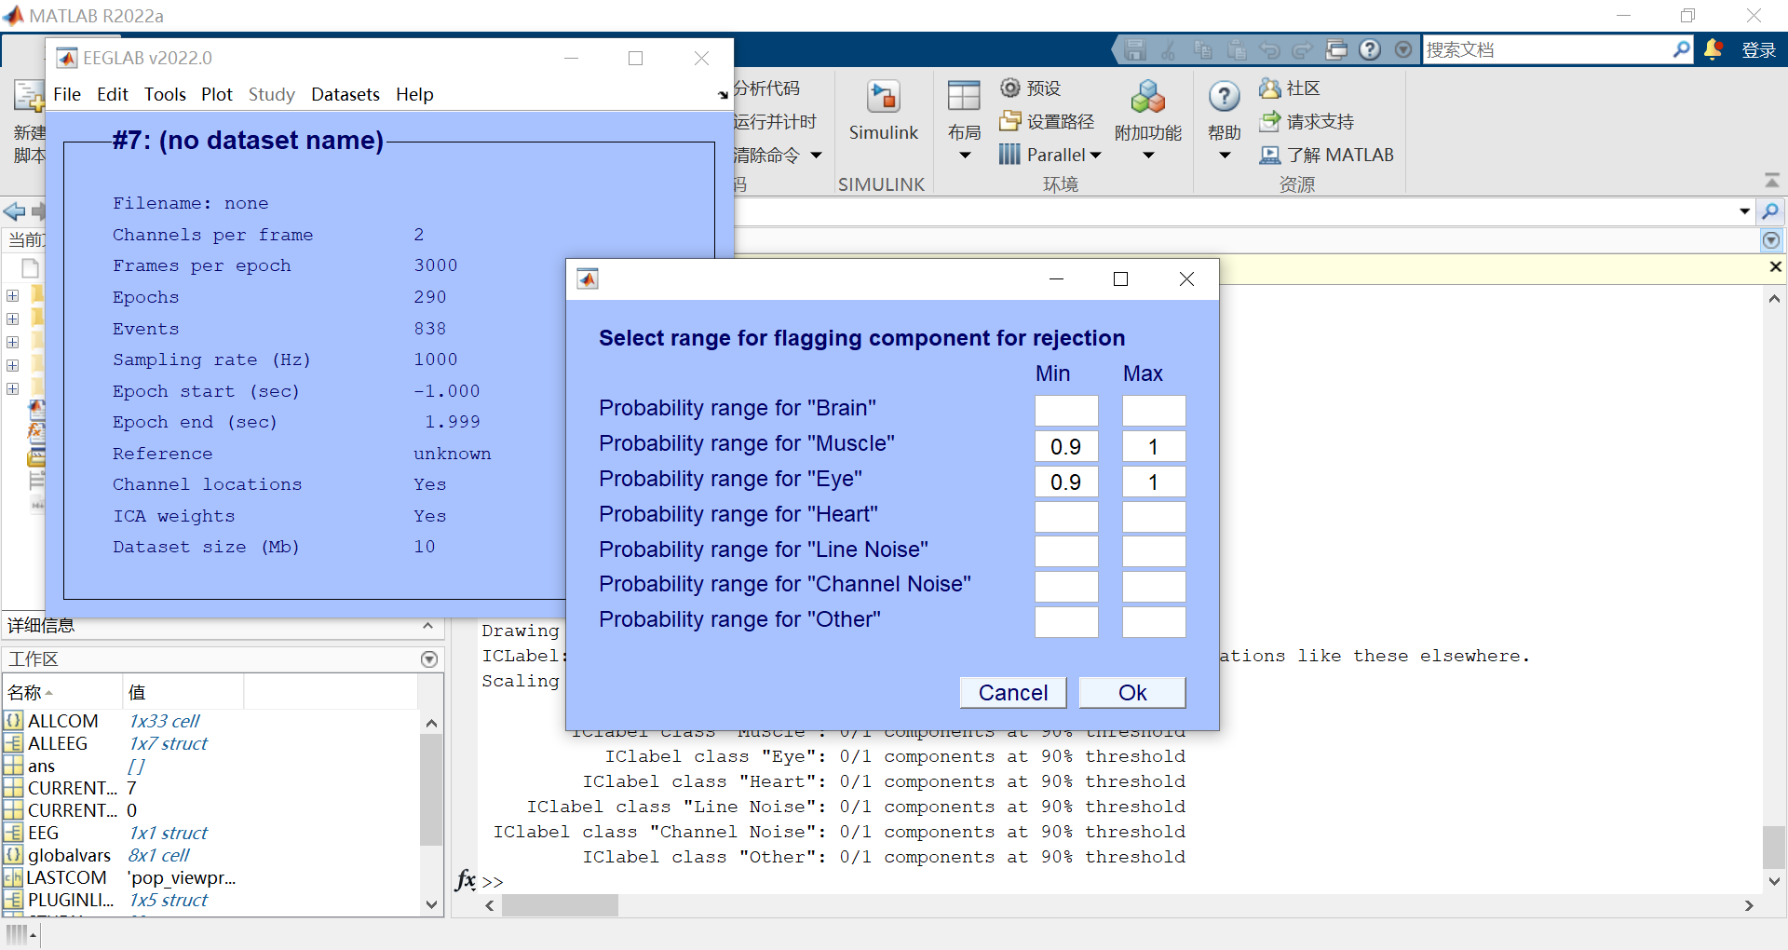
Task: Click the Community (社区) icon
Action: (1269, 88)
